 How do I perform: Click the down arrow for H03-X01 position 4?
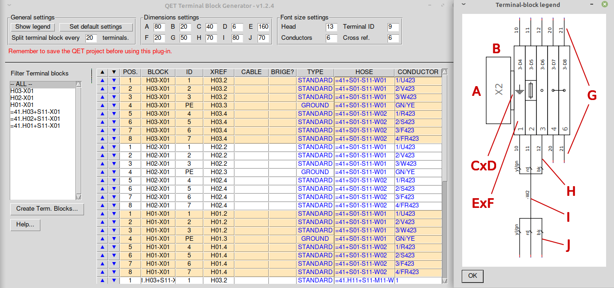114,106
